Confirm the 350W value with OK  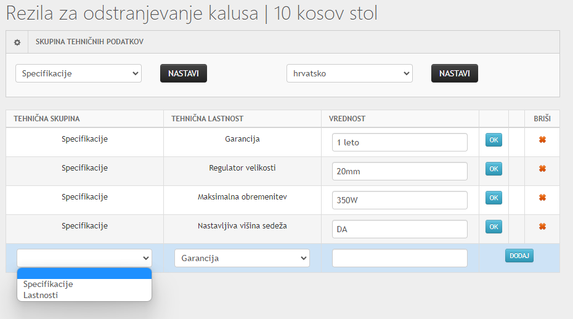point(494,198)
